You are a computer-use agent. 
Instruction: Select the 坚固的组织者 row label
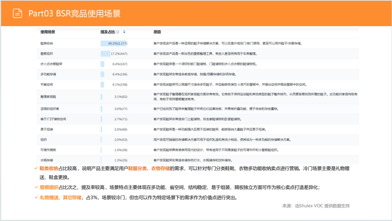(x=50, y=109)
